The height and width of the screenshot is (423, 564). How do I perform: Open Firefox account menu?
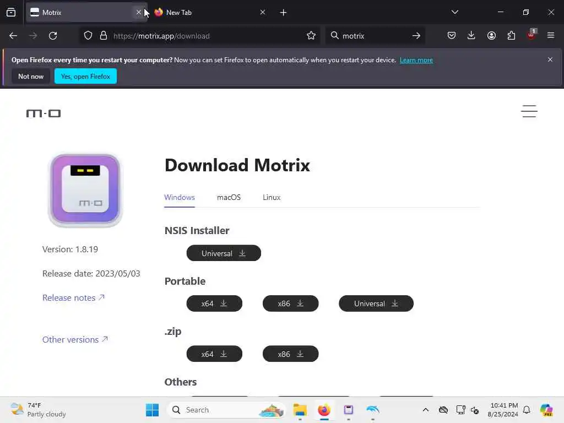point(491,35)
